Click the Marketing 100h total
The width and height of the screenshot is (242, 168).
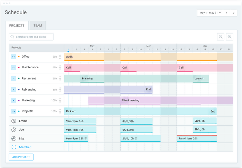point(54,100)
